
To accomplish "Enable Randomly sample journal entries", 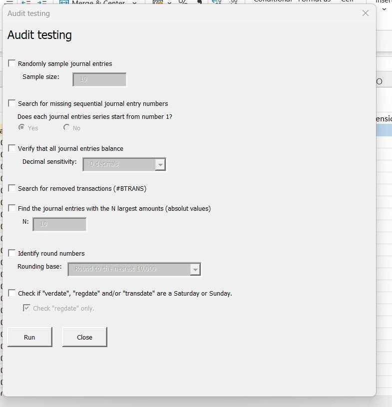I will (x=12, y=63).
